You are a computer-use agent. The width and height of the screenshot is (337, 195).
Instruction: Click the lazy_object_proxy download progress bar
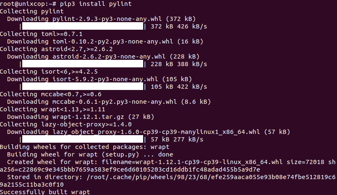tap(83, 139)
